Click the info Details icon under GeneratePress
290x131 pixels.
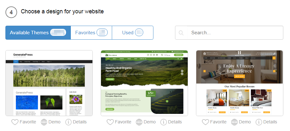point(68,122)
